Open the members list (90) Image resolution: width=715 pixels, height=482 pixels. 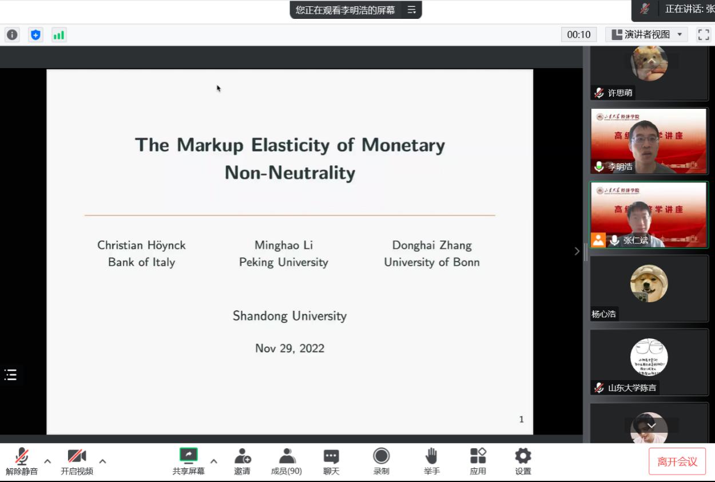(x=287, y=461)
